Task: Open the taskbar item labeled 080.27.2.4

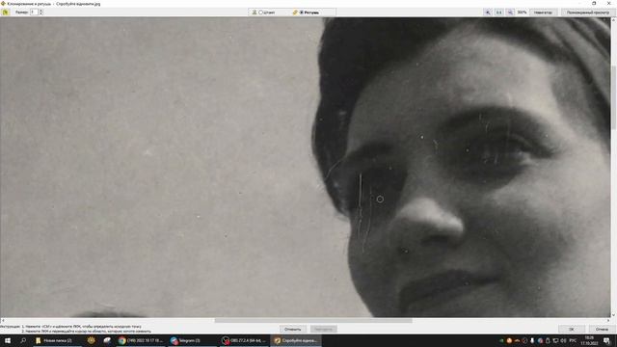Action: pyautogui.click(x=244, y=340)
